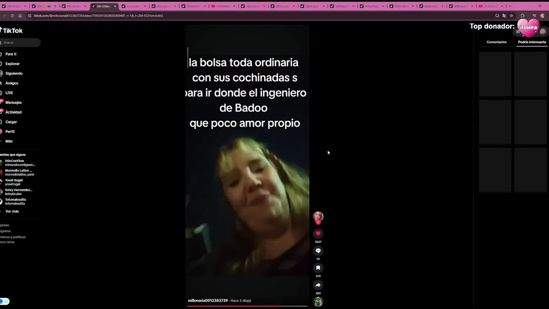The image size is (549, 309).
Task: Share the video using the arrow icon
Action: [318, 285]
